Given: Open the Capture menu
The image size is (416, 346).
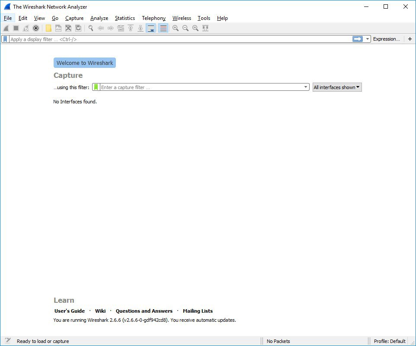Looking at the screenshot, I should pyautogui.click(x=74, y=18).
